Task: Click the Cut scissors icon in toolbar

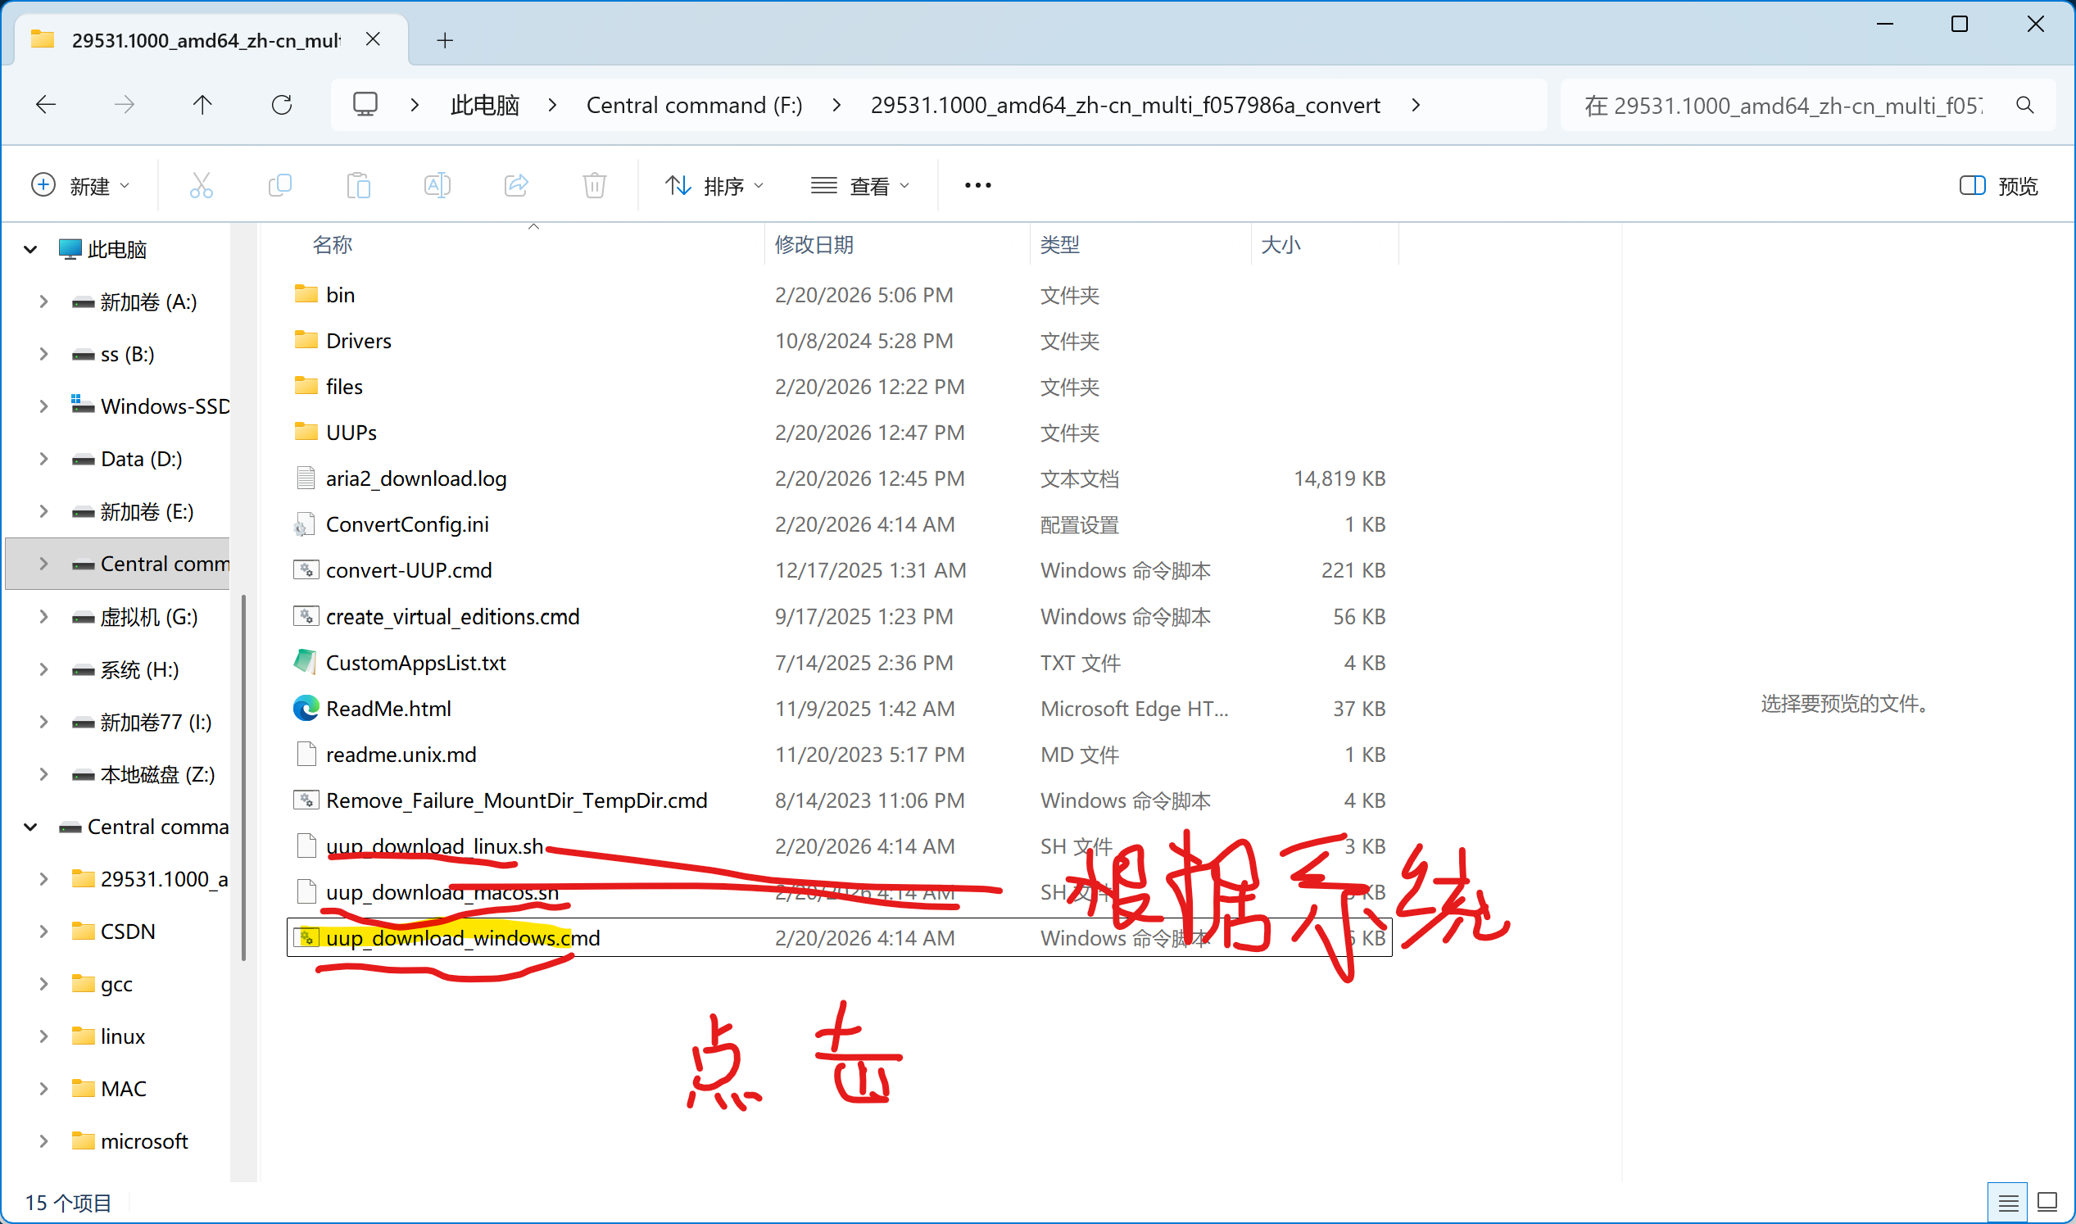Action: (x=202, y=186)
